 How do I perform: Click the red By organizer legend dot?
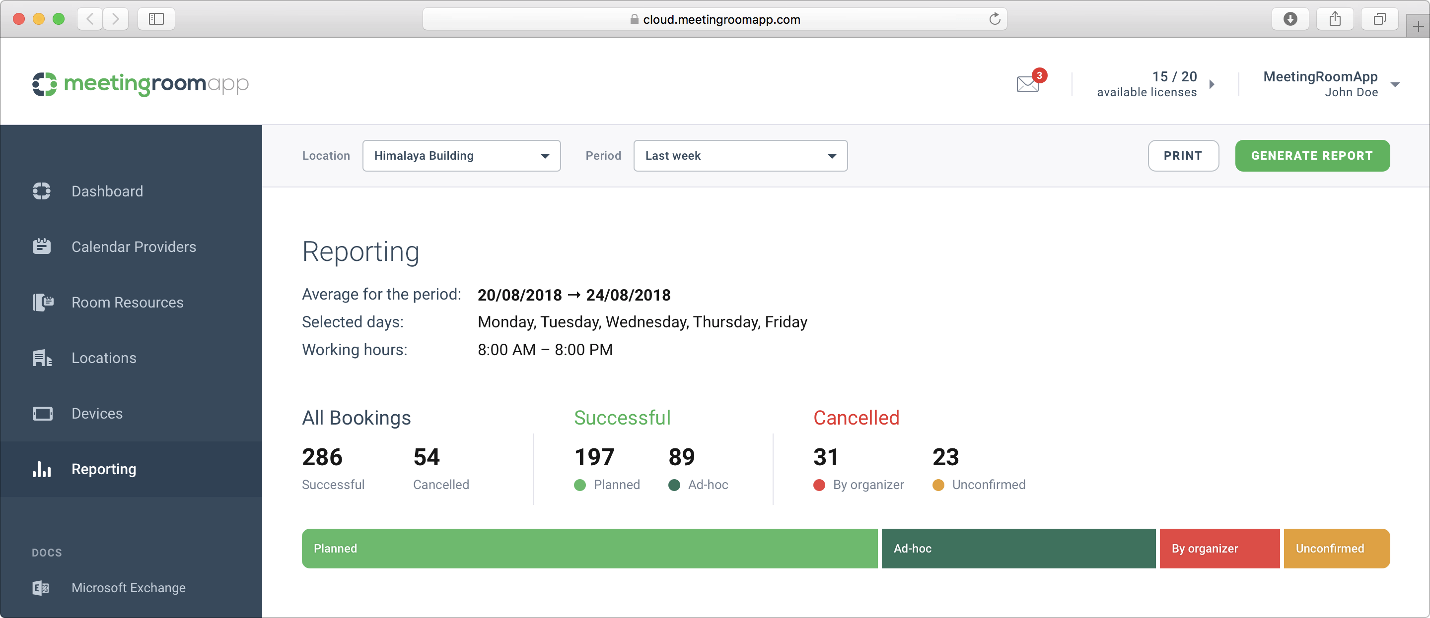click(x=819, y=485)
